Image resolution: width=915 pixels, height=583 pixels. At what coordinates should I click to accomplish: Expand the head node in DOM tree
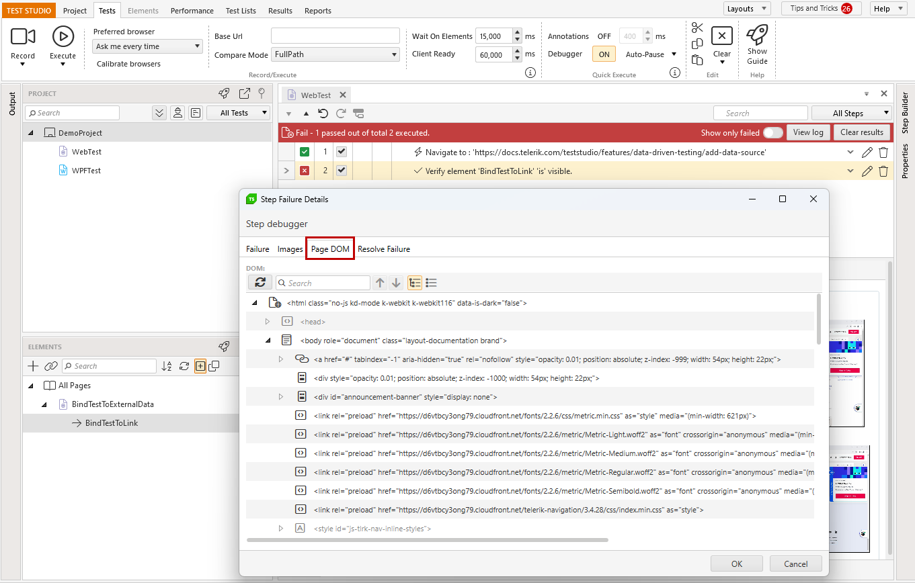tap(268, 322)
